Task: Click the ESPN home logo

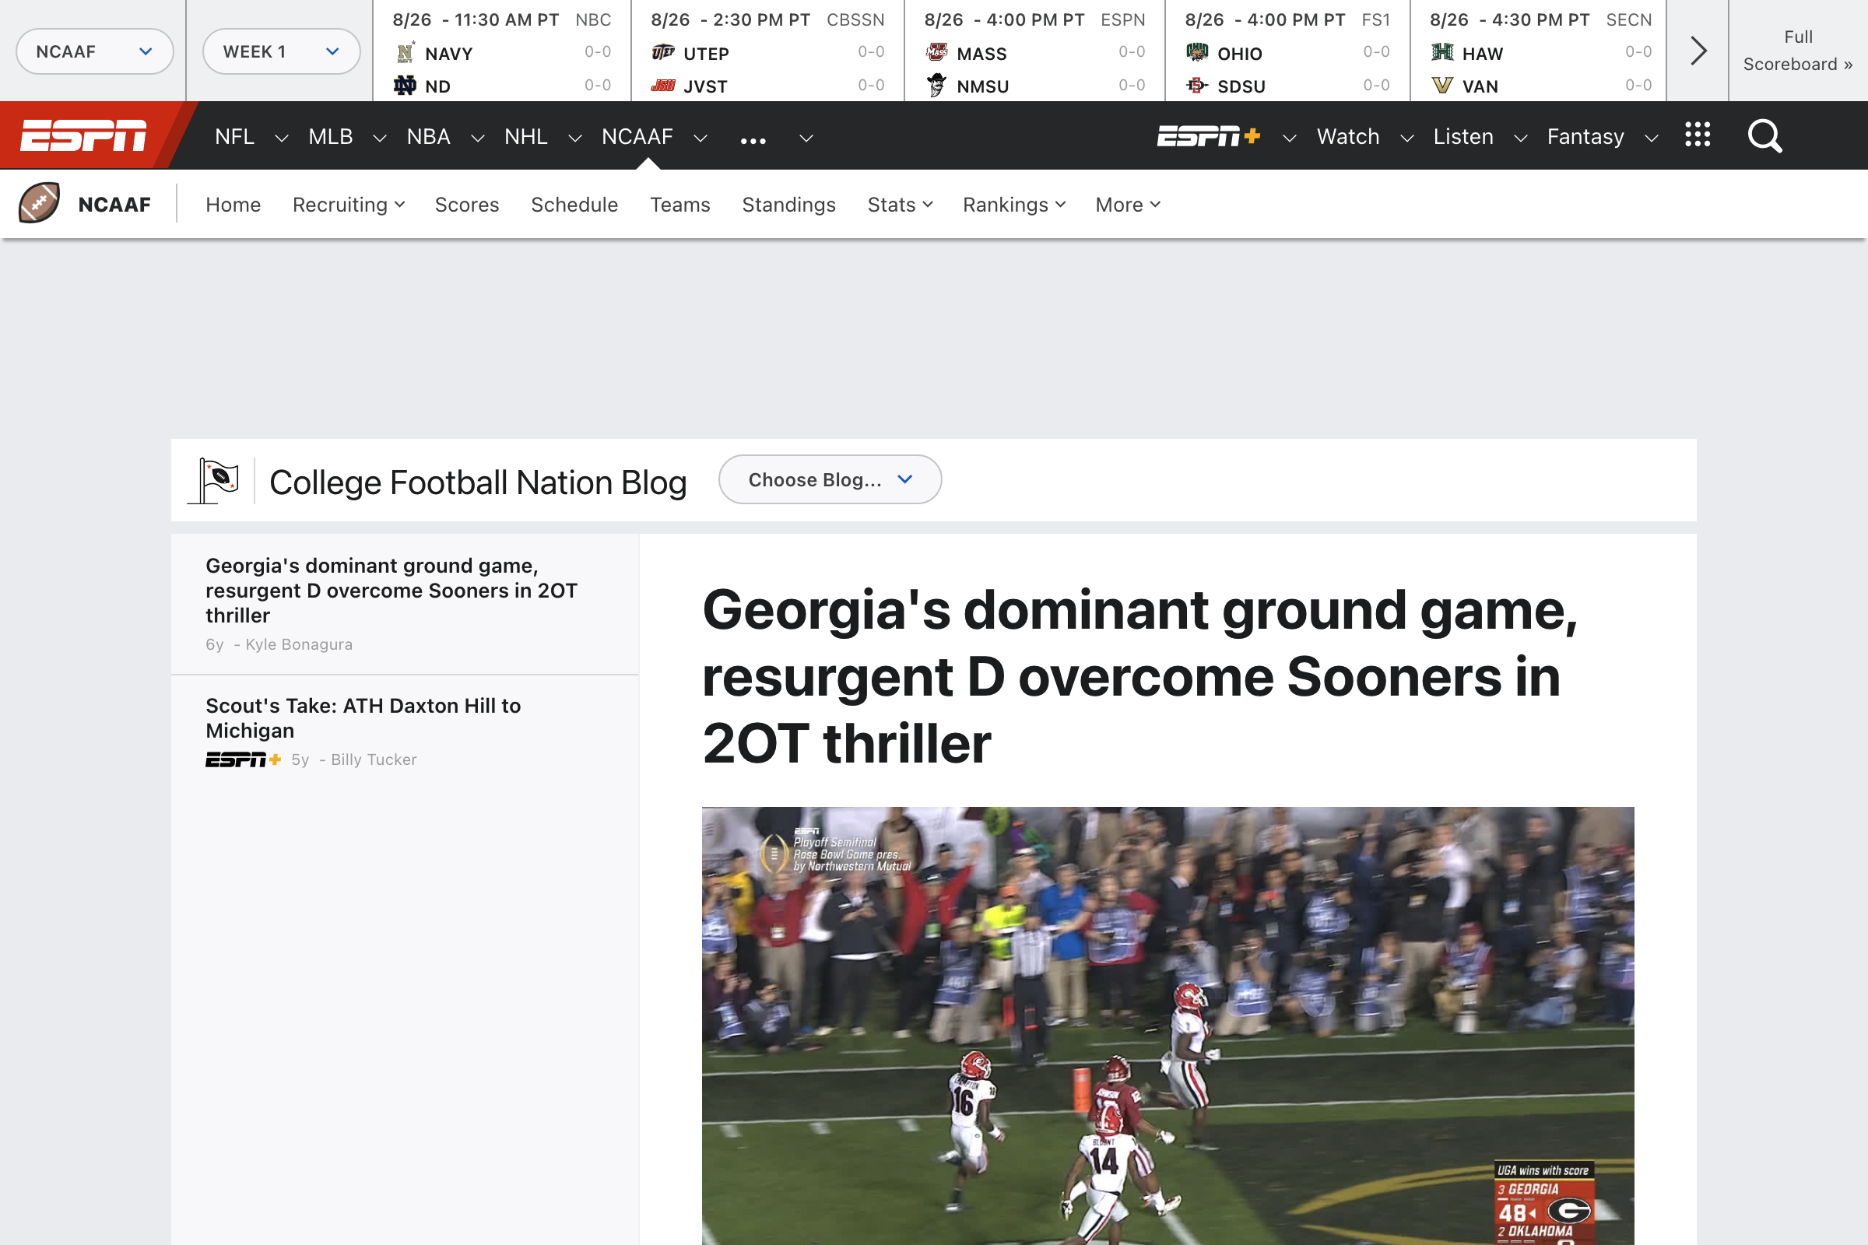Action: 83,135
